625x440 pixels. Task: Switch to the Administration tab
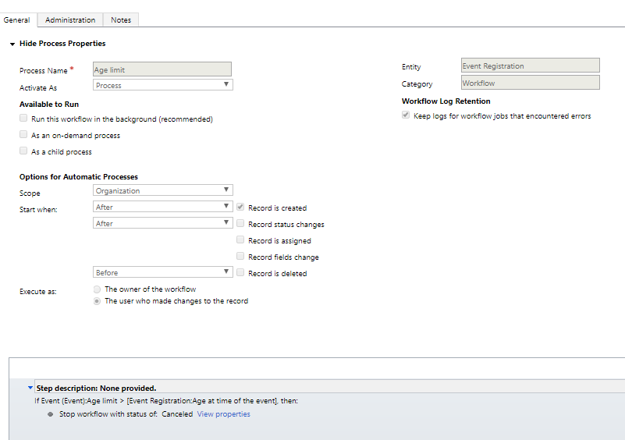coord(70,20)
